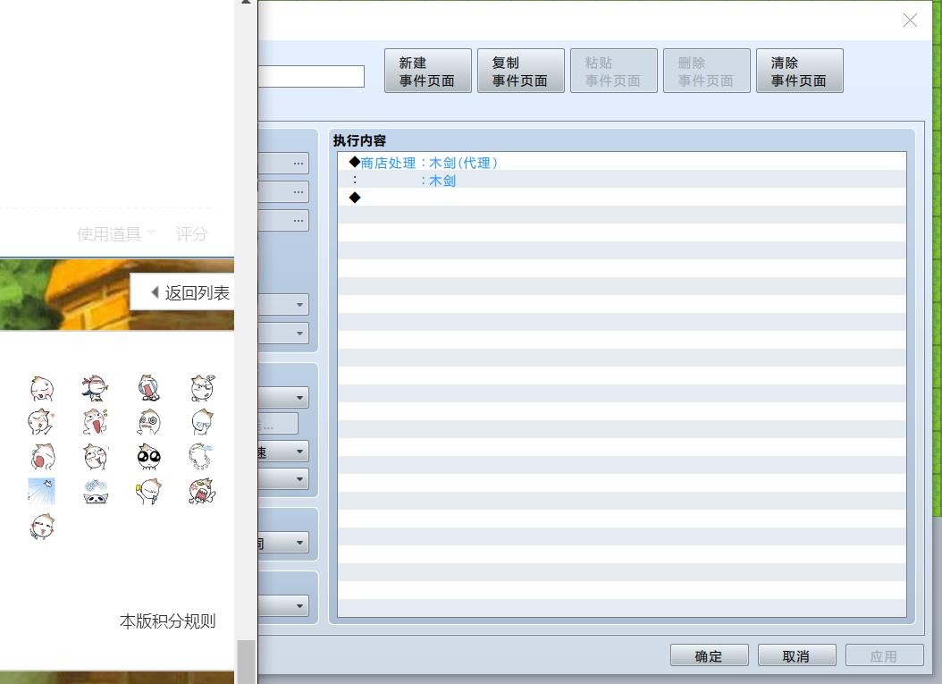Dismiss the event editor with 取消
Image resolution: width=942 pixels, height=684 pixels.
pyautogui.click(x=796, y=655)
